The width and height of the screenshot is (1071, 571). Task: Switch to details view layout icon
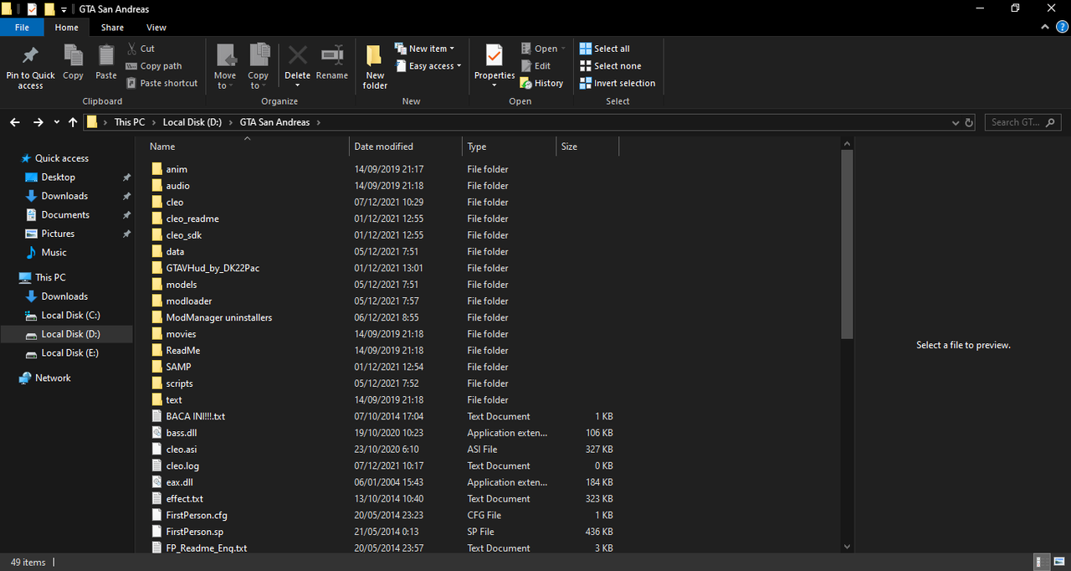(1040, 562)
